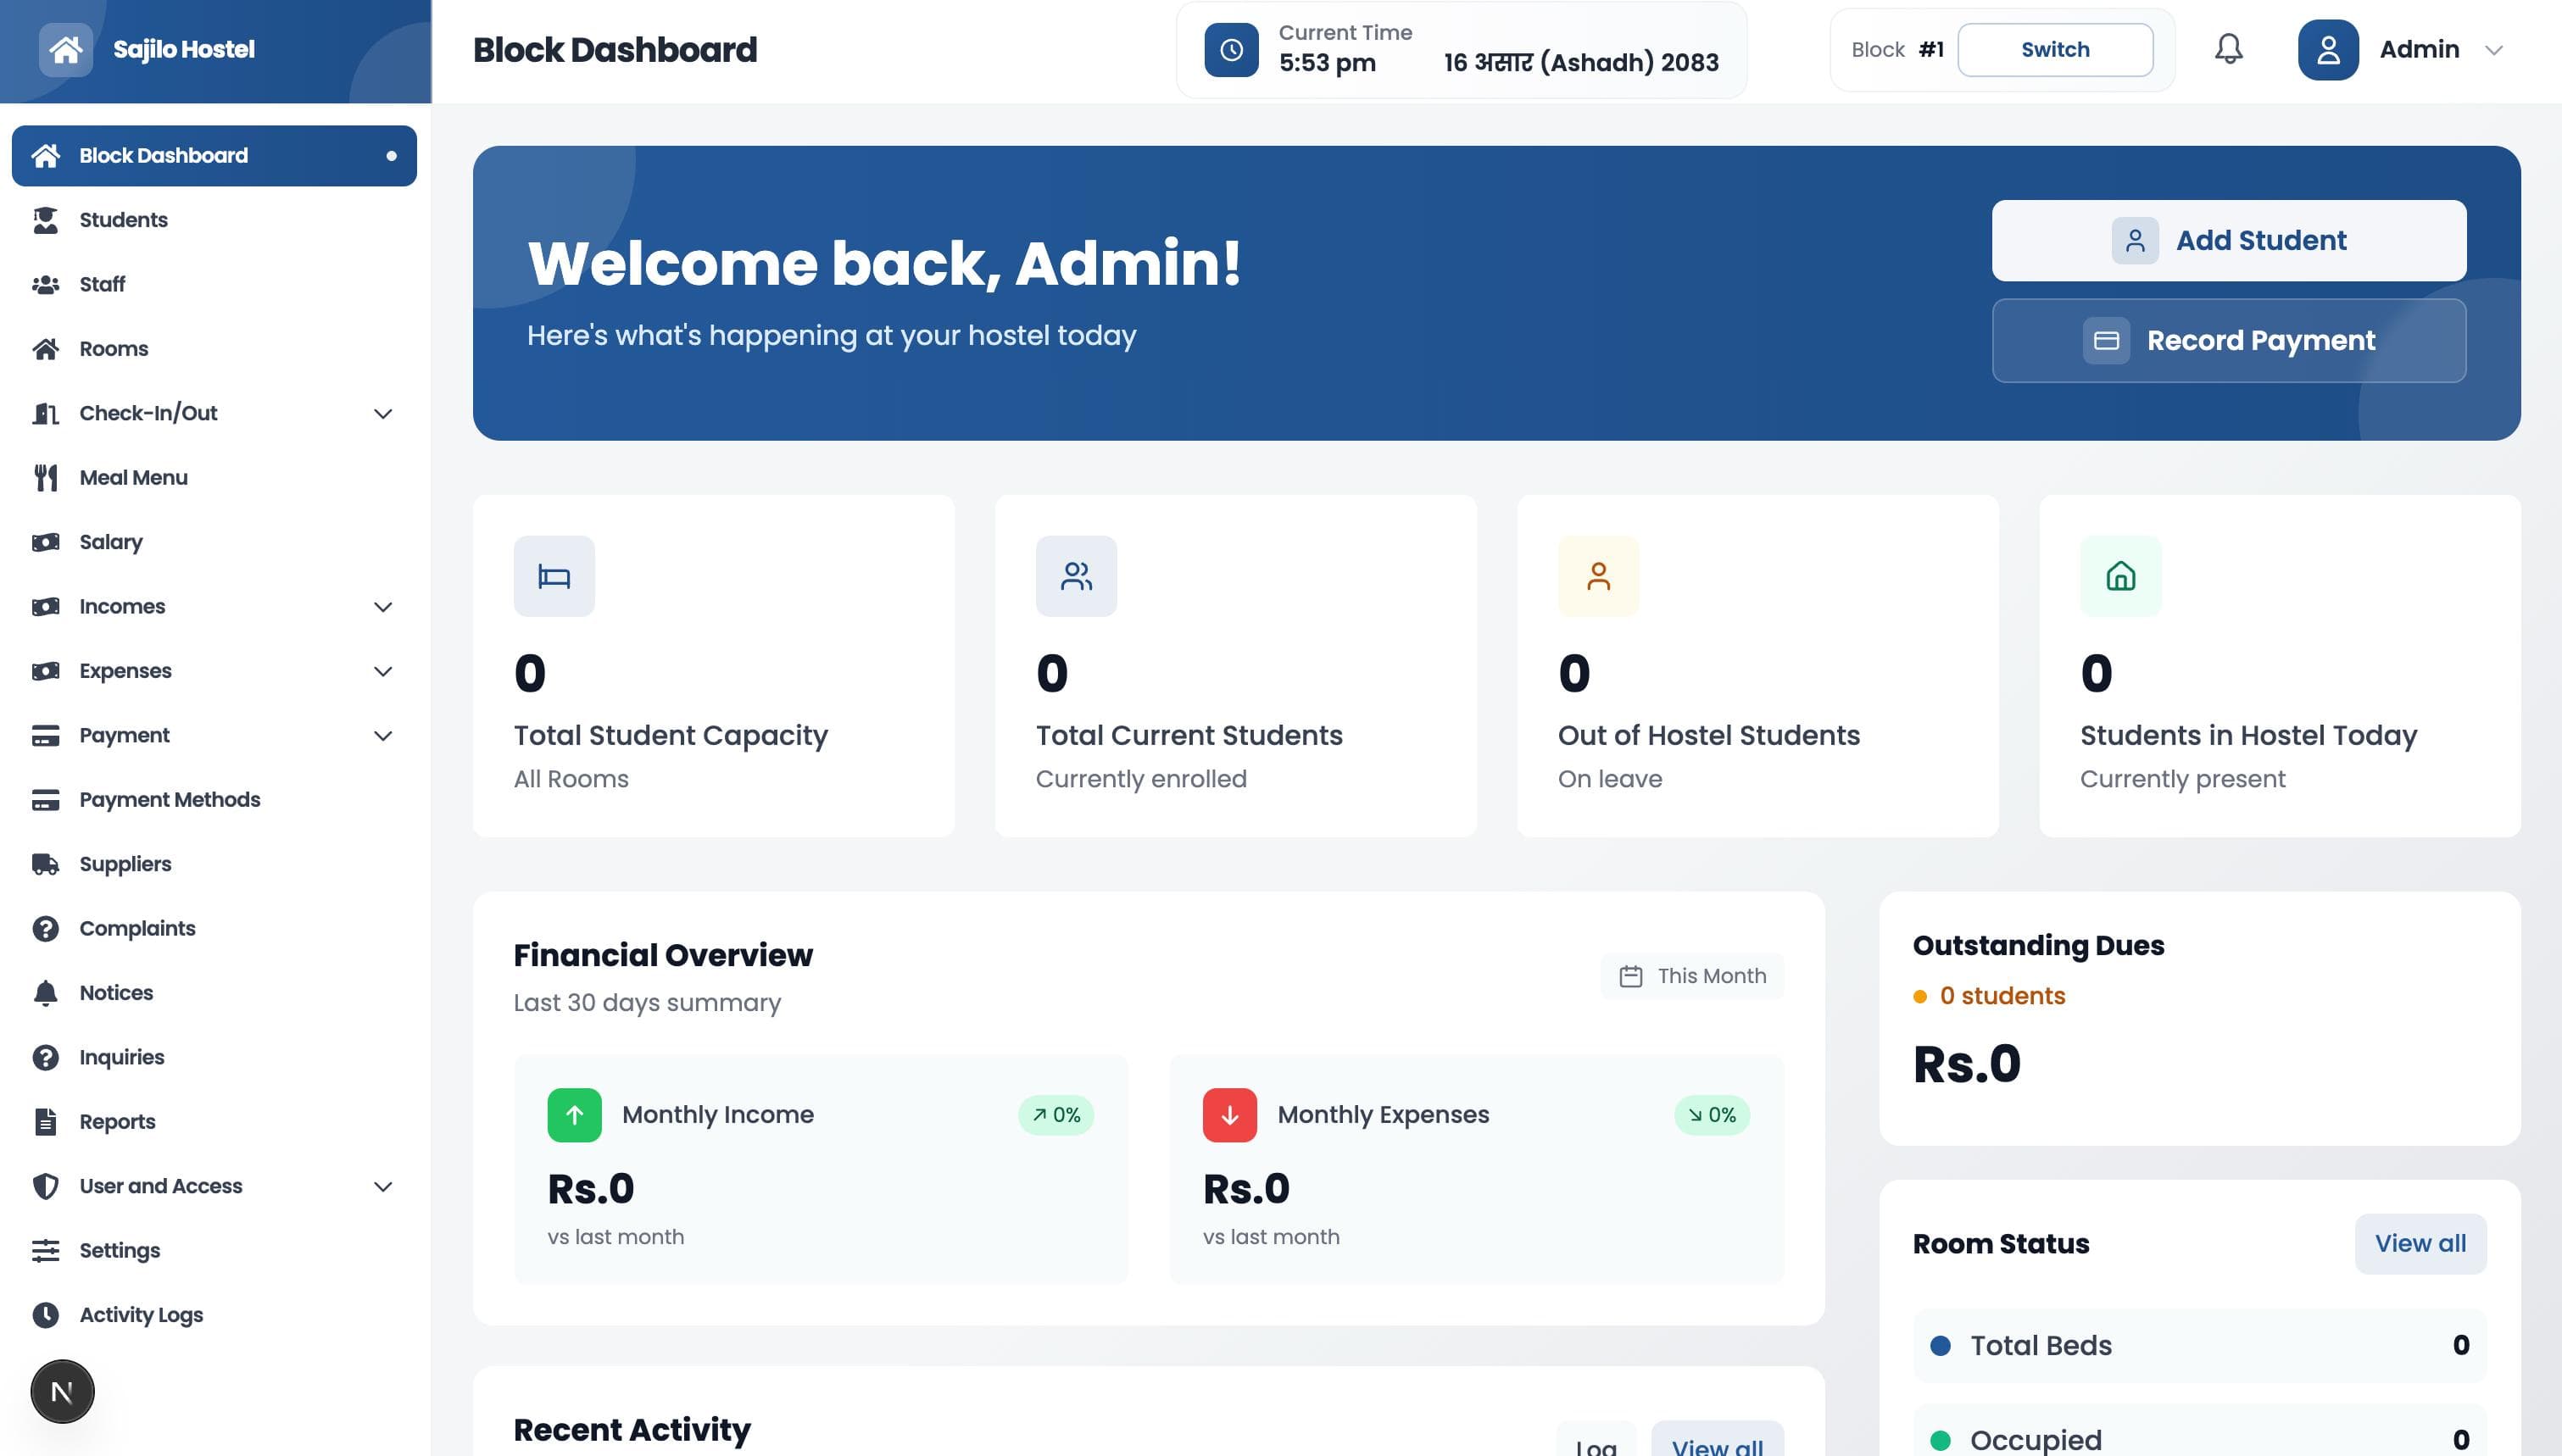Open the notifications bell icon

pos(2228,49)
